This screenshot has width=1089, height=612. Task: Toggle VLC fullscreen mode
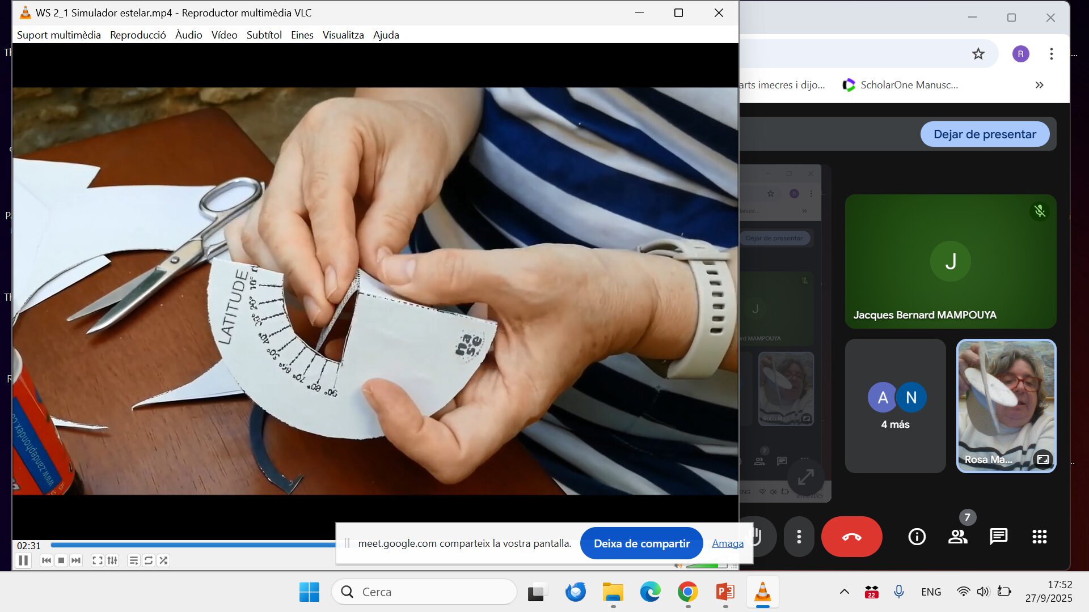98,560
